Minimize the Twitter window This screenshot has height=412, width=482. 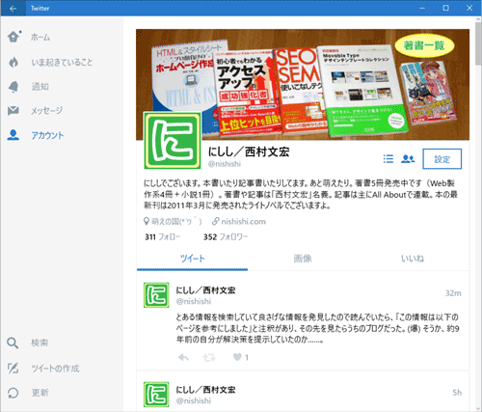pos(422,9)
